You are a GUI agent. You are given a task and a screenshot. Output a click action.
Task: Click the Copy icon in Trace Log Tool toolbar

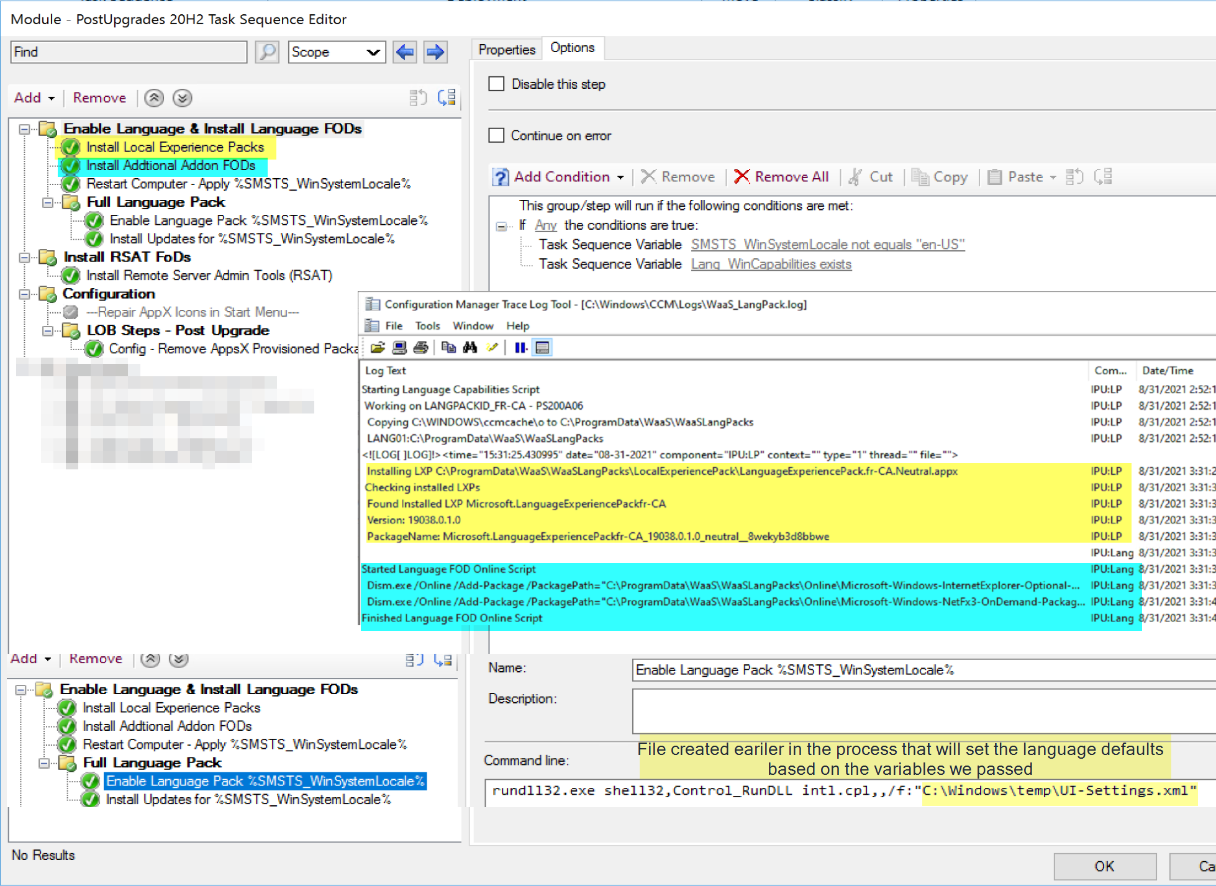tap(448, 348)
